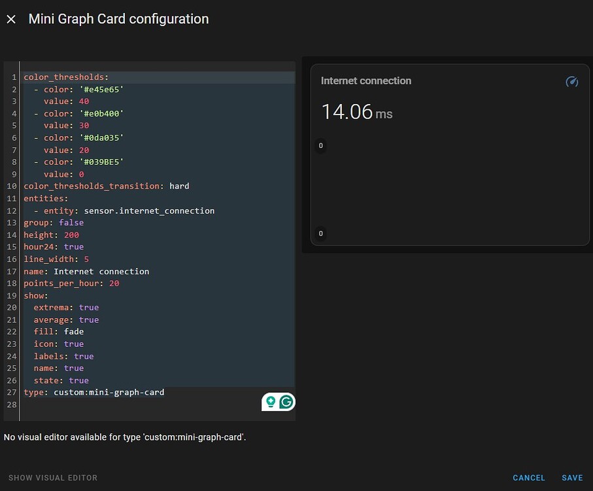Click the 'true' value next to extrema
Screen dimensions: 593x491
coord(88,307)
